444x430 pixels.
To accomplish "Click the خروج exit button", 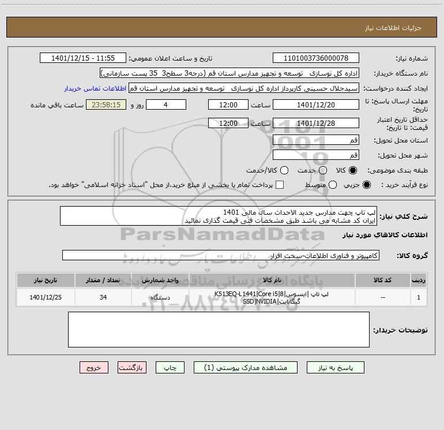I will click(94, 367).
